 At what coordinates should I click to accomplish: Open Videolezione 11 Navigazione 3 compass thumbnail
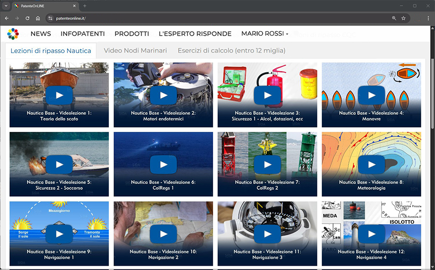point(267,234)
